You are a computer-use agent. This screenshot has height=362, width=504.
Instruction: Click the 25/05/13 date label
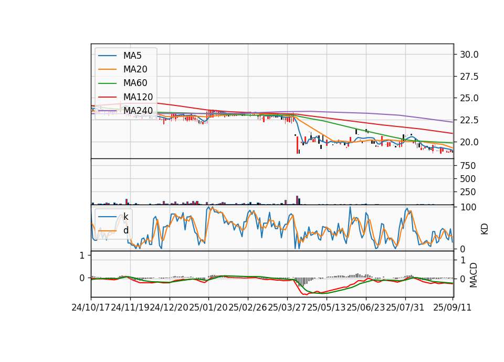click(x=327, y=307)
